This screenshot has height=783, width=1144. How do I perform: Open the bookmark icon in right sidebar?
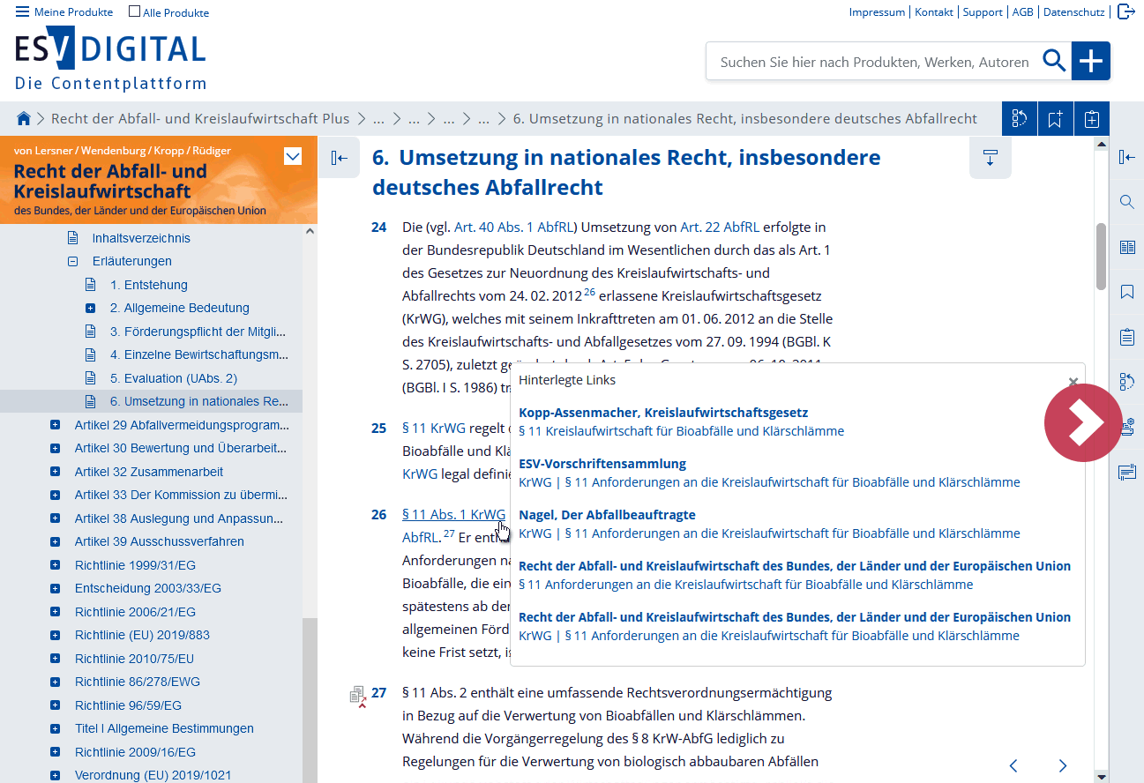click(x=1126, y=292)
